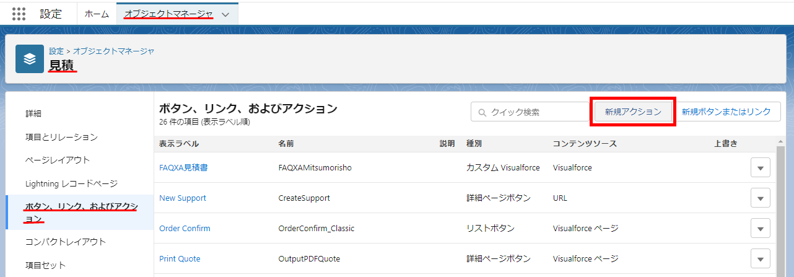
Task: Open the row menu for Print Quote
Action: (x=760, y=258)
